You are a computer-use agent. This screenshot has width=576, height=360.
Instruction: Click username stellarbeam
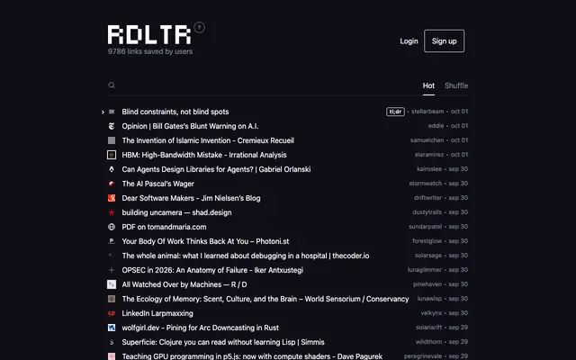(427, 112)
